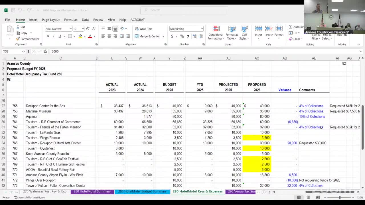Toggle Bold formatting
This screenshot has height=205, width=365.
pyautogui.click(x=48, y=36)
